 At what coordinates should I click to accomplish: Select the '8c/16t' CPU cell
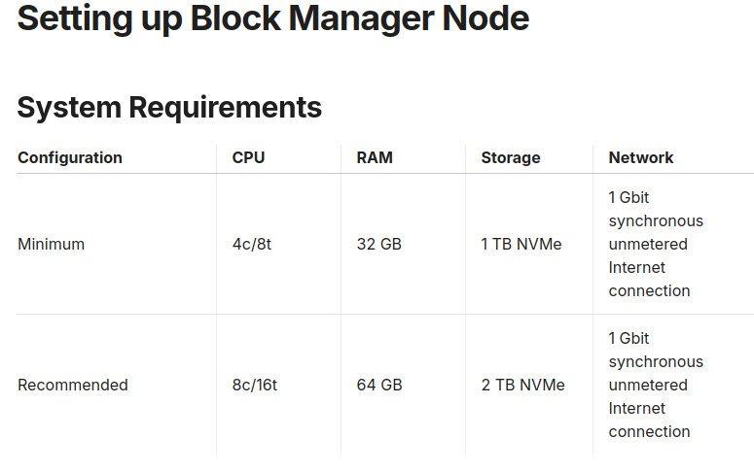[254, 385]
